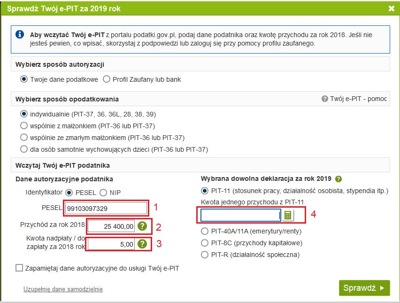Select Profil Zaufany lub bank authorization
The height and width of the screenshot is (303, 400).
pyautogui.click(x=107, y=79)
